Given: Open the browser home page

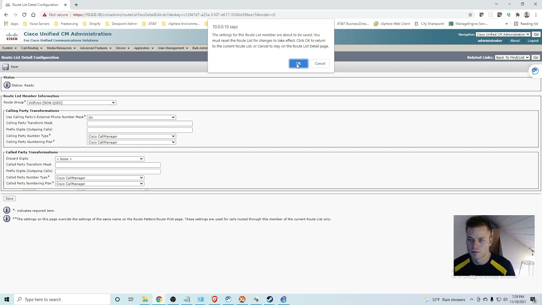Looking at the screenshot, I should click(33, 15).
